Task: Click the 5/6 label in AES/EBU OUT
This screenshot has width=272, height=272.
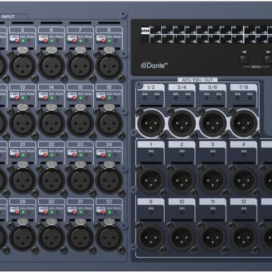Action: (213, 87)
